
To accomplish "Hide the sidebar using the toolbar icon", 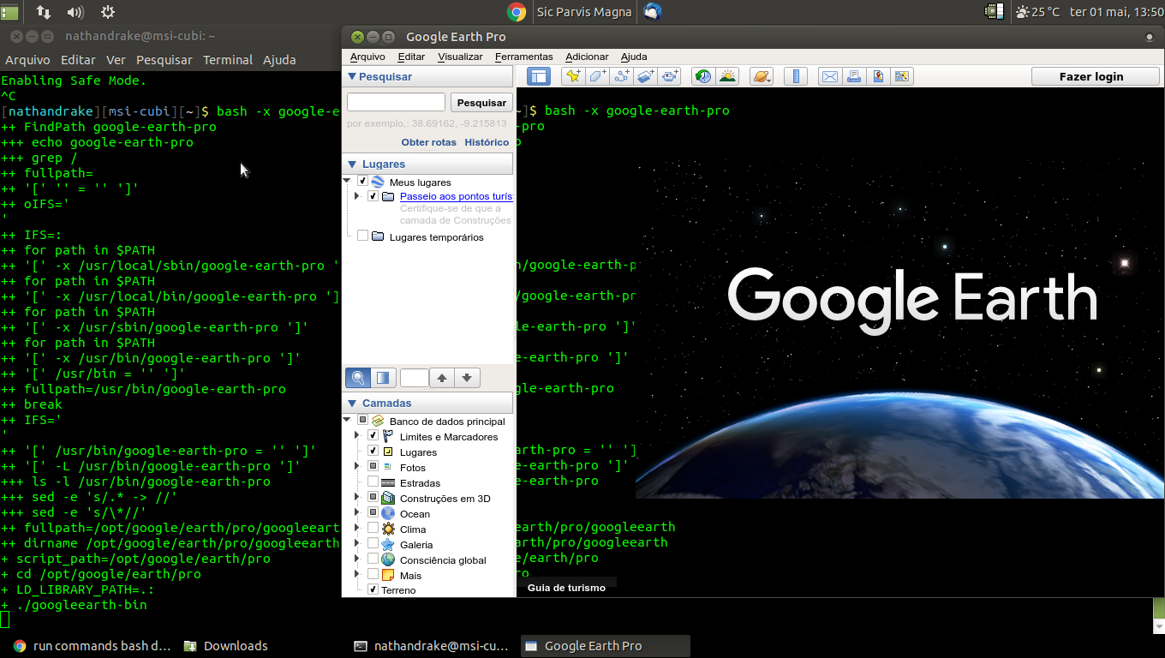I will tap(538, 76).
